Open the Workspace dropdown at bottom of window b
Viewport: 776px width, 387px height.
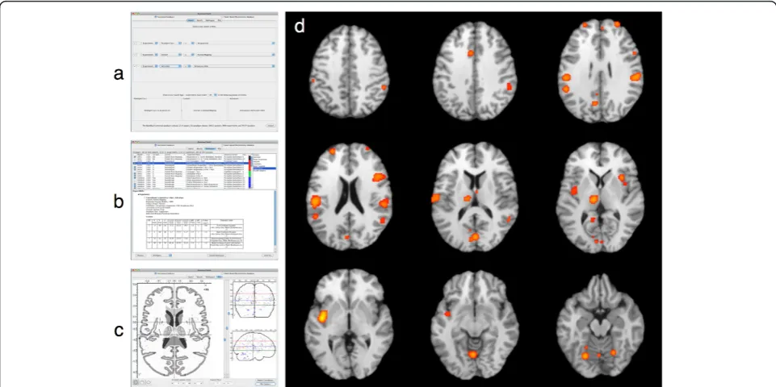[161, 256]
